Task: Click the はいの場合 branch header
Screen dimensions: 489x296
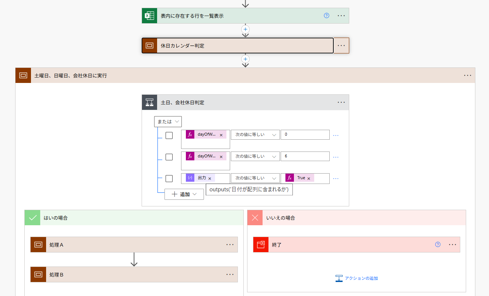Action: point(134,217)
